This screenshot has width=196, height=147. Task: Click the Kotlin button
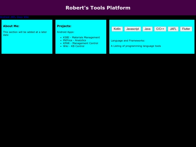[x=117, y=29]
